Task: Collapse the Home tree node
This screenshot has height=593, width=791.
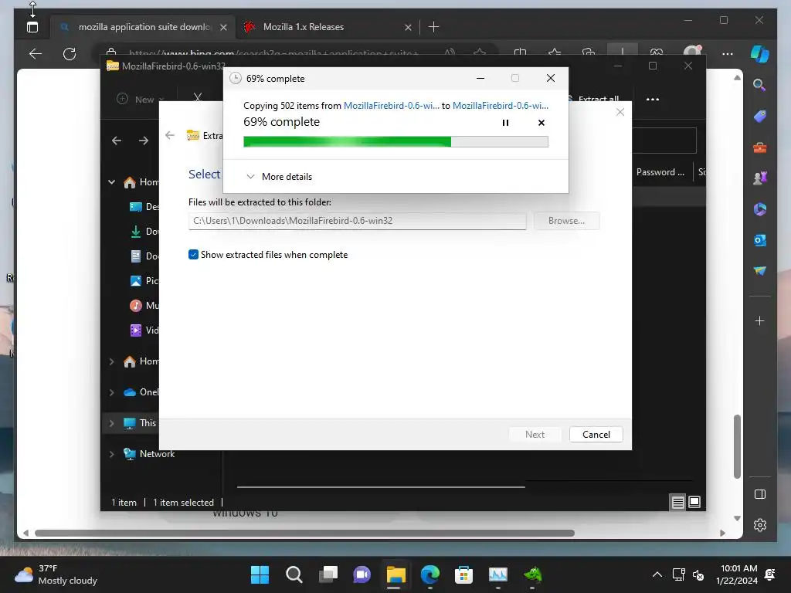Action: (111, 182)
